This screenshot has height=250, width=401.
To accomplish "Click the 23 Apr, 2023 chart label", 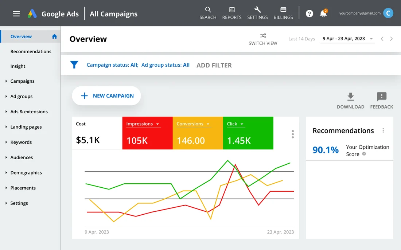I will tap(281, 232).
